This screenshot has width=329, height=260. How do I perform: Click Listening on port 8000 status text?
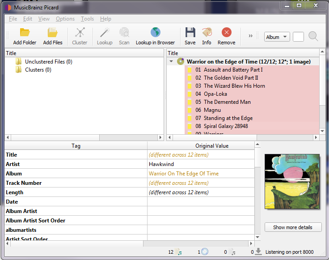(289, 252)
